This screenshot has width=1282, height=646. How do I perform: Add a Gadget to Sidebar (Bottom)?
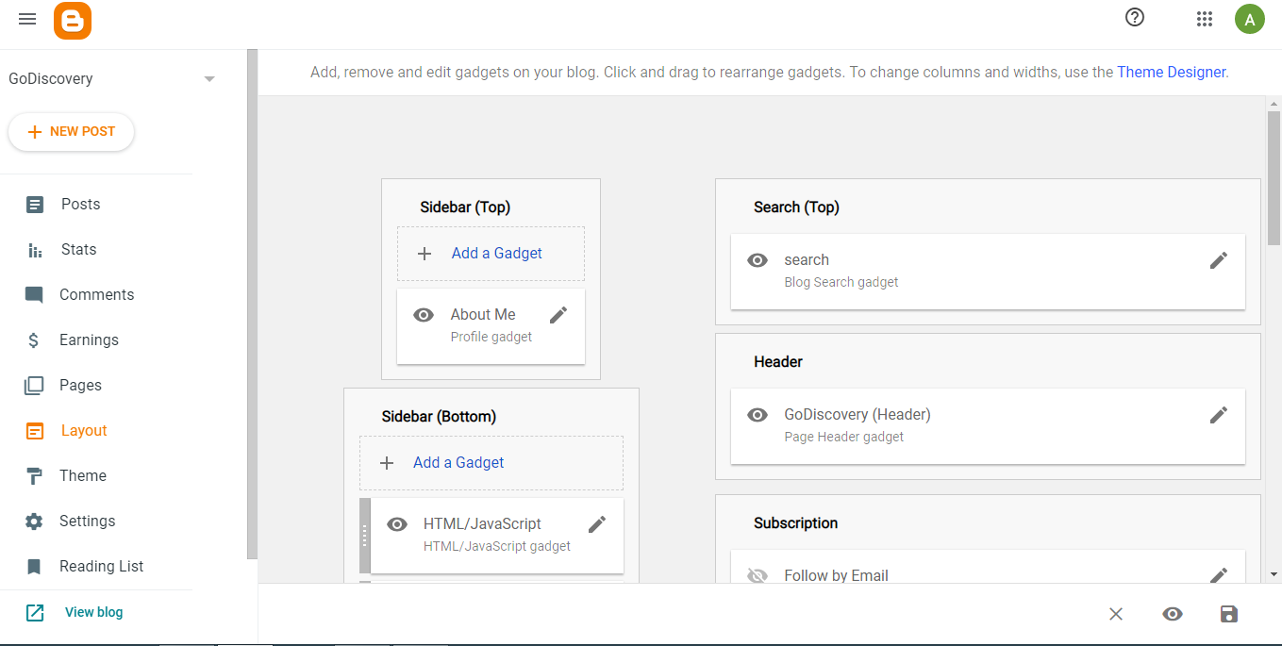click(491, 463)
